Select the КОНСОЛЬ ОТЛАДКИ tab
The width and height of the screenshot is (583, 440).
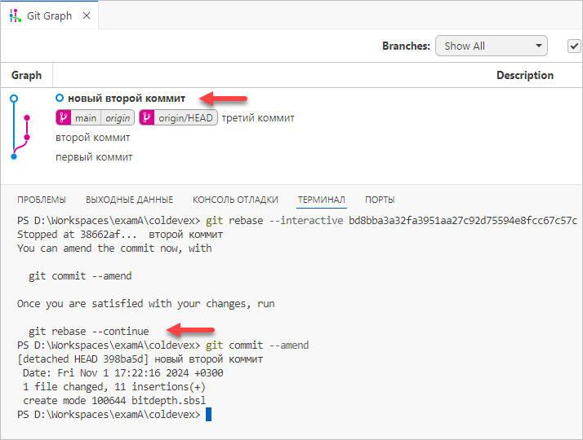[235, 200]
